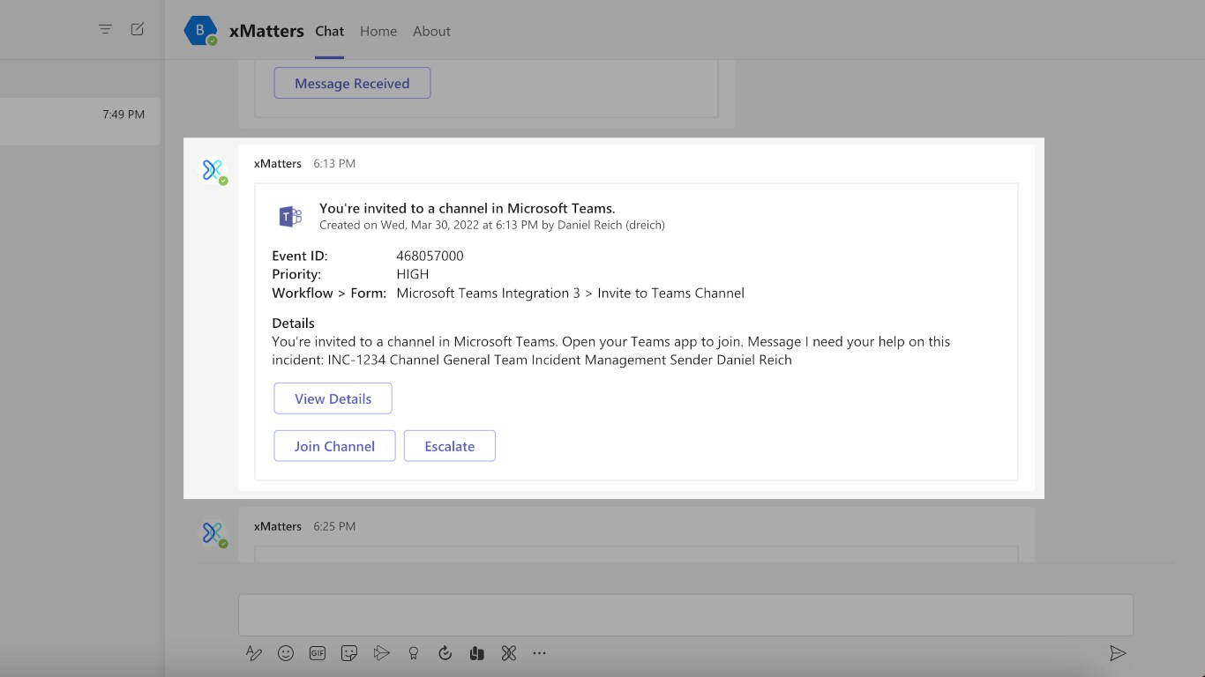Viewport: 1205px width, 677px height.
Task: Click sender name xMatters on 6:25 PM message
Action: [x=278, y=526]
